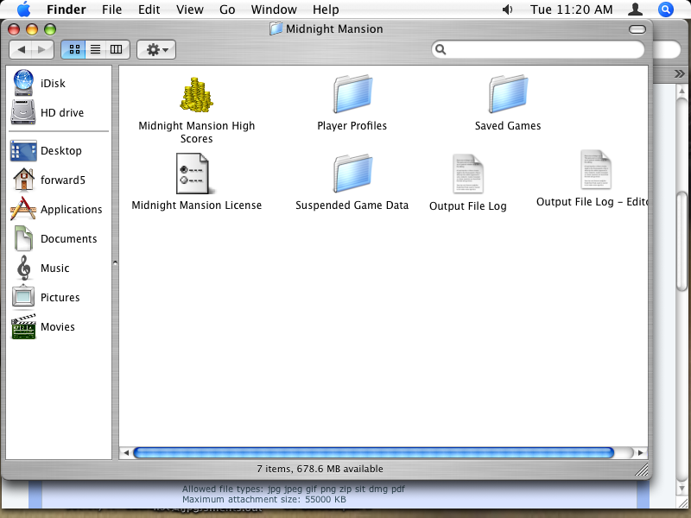Switch to column view mode

pos(117,50)
